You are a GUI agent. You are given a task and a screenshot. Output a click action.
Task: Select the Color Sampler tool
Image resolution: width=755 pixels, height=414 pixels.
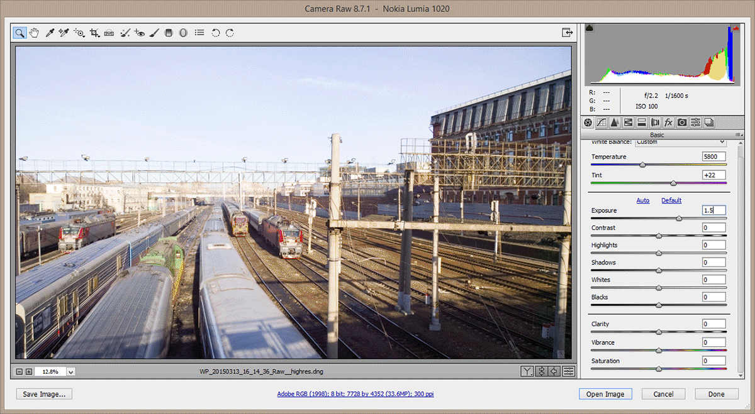coord(64,33)
